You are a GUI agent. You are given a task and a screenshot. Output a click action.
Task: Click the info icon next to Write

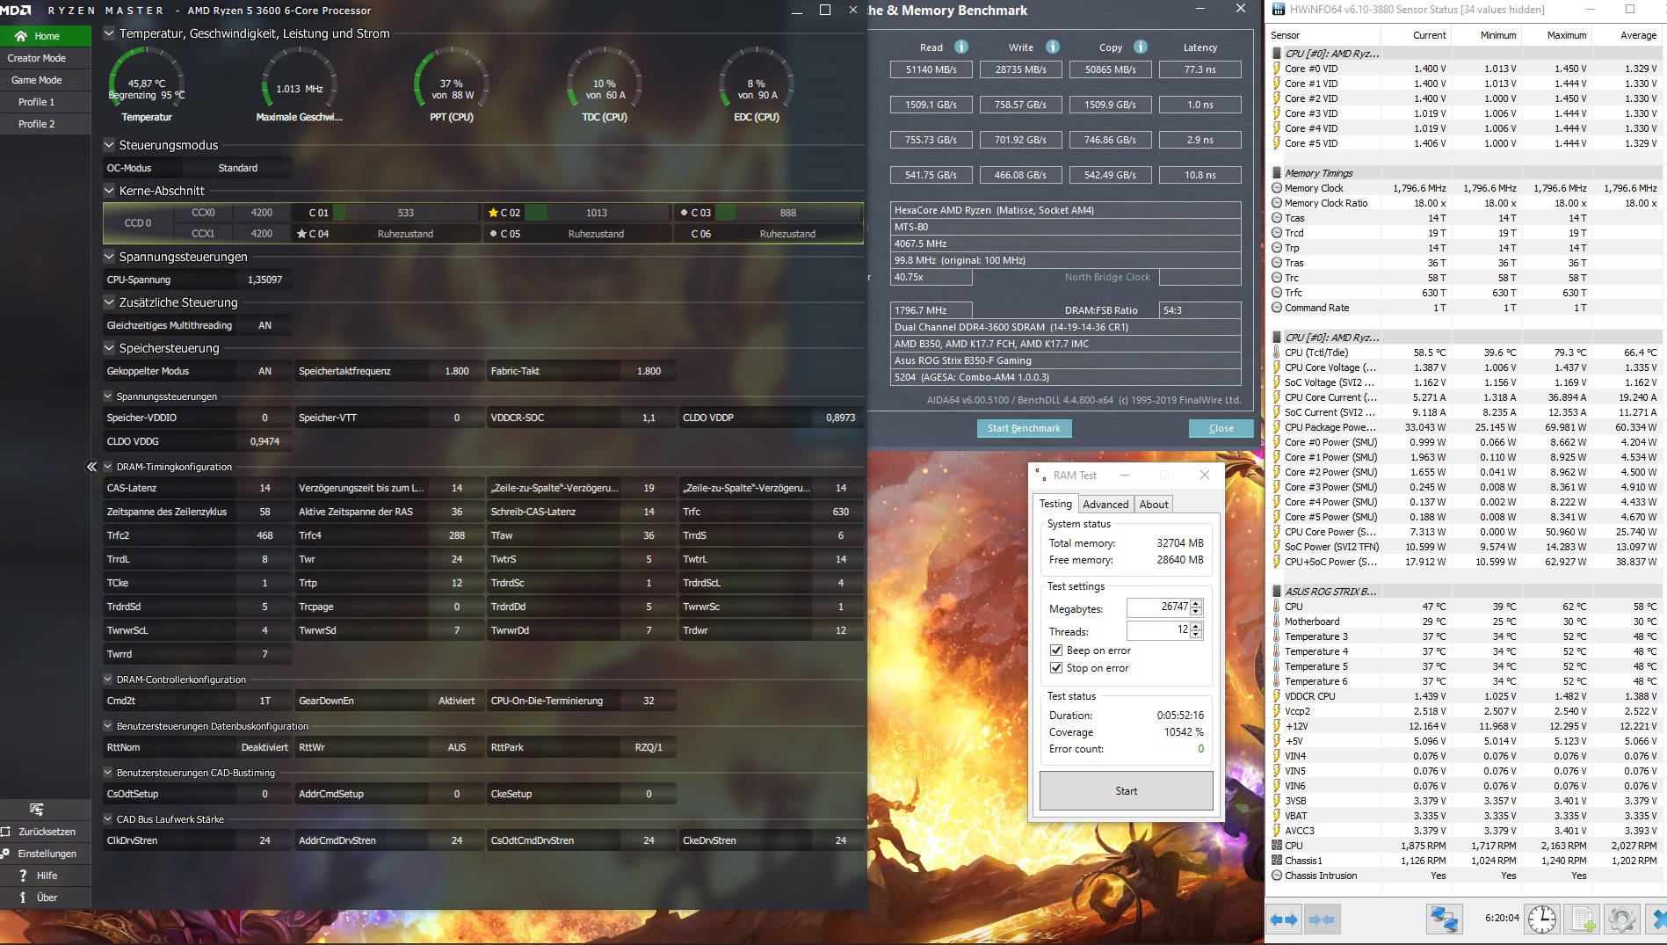pyautogui.click(x=1053, y=47)
